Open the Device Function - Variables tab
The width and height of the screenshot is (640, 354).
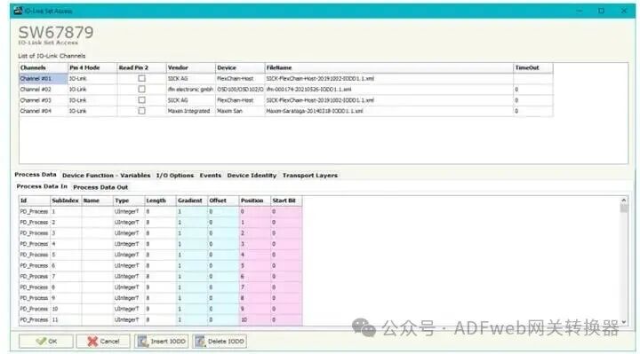click(x=106, y=176)
